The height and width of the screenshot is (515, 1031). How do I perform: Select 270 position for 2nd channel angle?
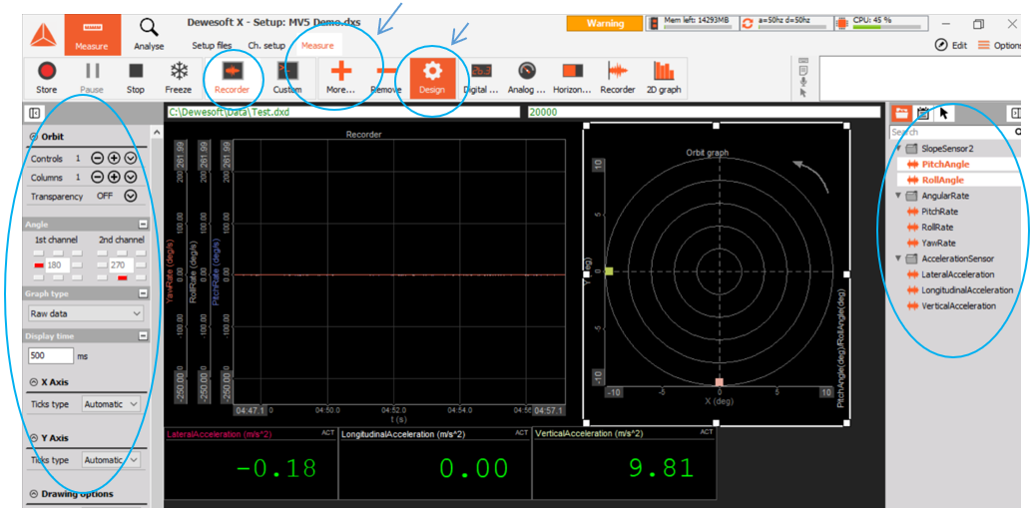coord(123,277)
